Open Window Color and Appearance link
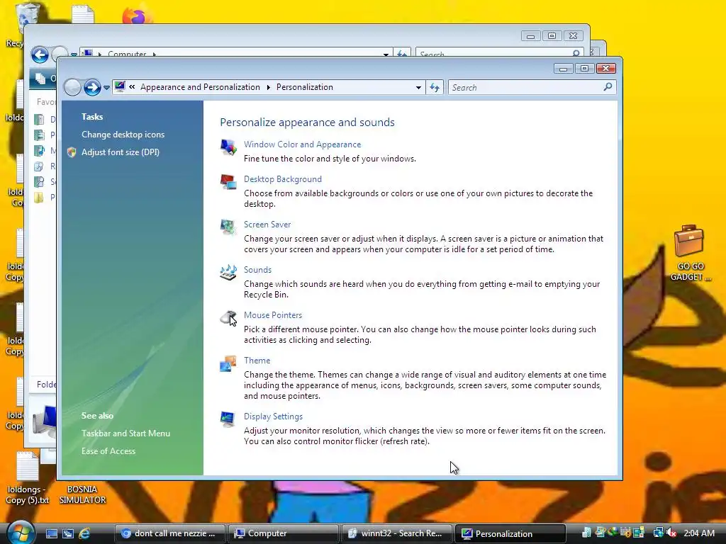 302,144
